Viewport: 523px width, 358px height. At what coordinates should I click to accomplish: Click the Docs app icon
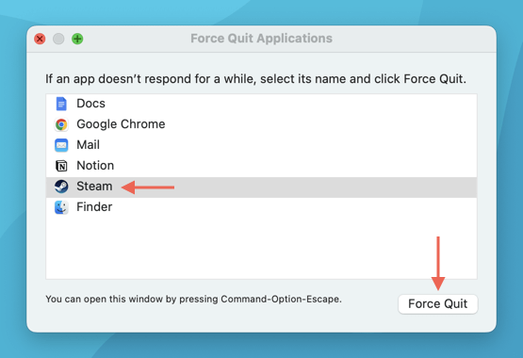(61, 104)
